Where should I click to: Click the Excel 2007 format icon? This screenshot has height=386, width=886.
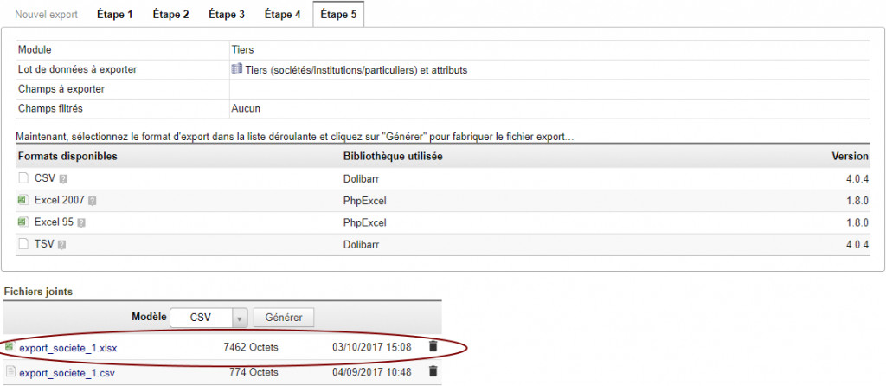tap(23, 200)
